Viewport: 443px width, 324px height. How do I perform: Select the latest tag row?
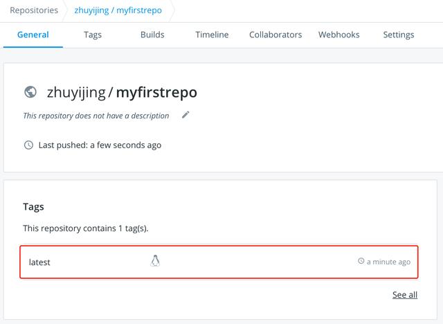219,262
